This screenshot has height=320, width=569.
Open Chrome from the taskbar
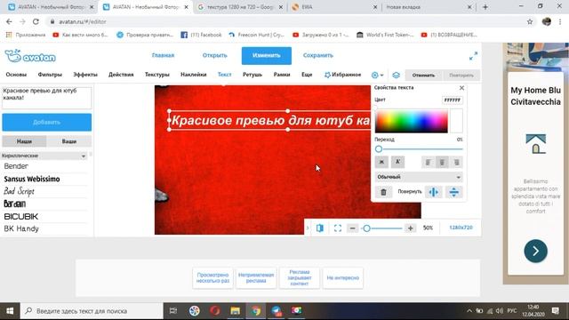click(x=256, y=311)
